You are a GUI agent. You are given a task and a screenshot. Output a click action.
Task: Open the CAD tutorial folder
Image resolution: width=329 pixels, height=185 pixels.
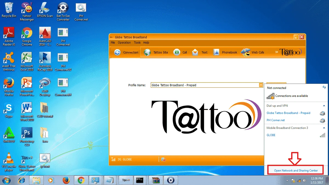(x=45, y=110)
